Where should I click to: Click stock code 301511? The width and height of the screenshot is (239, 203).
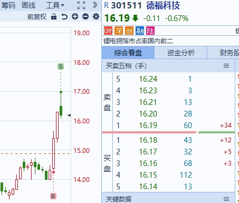pos(126,5)
